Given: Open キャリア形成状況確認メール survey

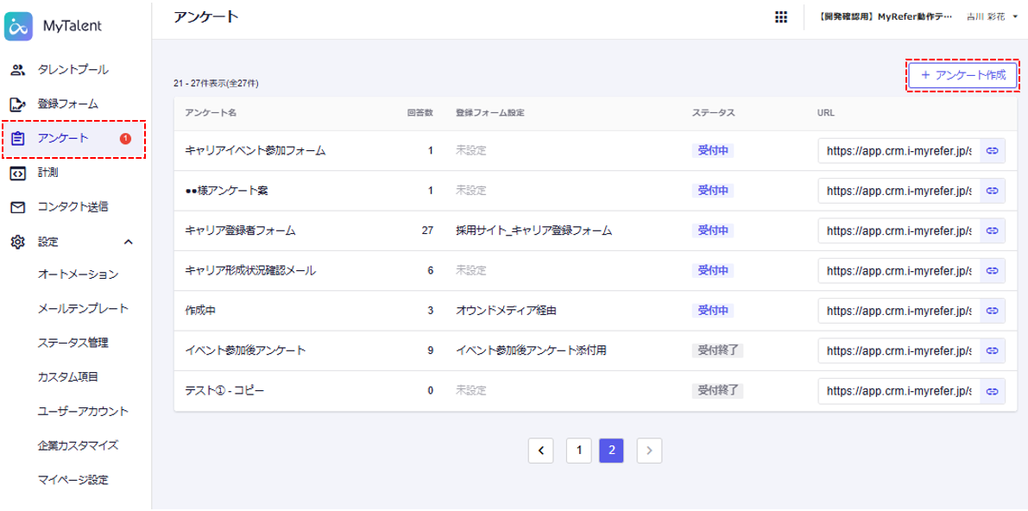Looking at the screenshot, I should point(250,270).
